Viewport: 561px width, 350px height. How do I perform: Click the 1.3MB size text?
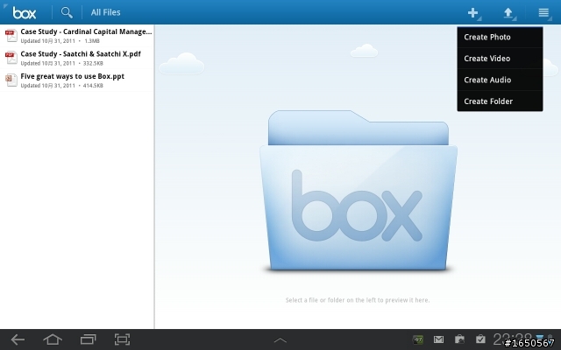click(x=92, y=41)
